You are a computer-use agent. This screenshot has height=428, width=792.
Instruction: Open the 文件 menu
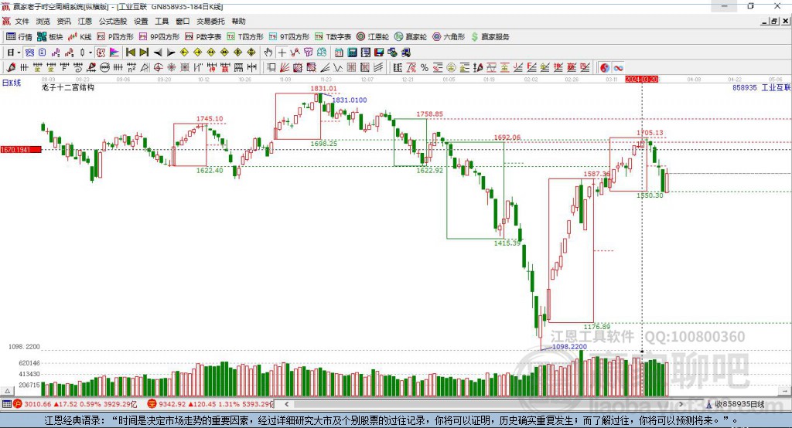click(22, 21)
